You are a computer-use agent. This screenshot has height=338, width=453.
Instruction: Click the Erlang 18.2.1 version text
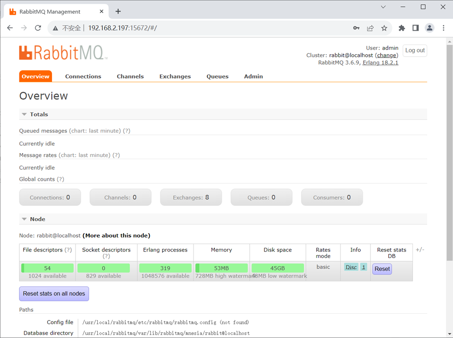coord(381,63)
